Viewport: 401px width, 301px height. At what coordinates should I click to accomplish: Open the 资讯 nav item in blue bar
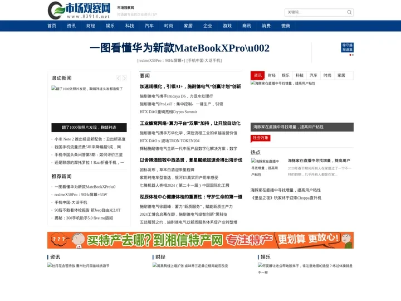click(x=71, y=26)
